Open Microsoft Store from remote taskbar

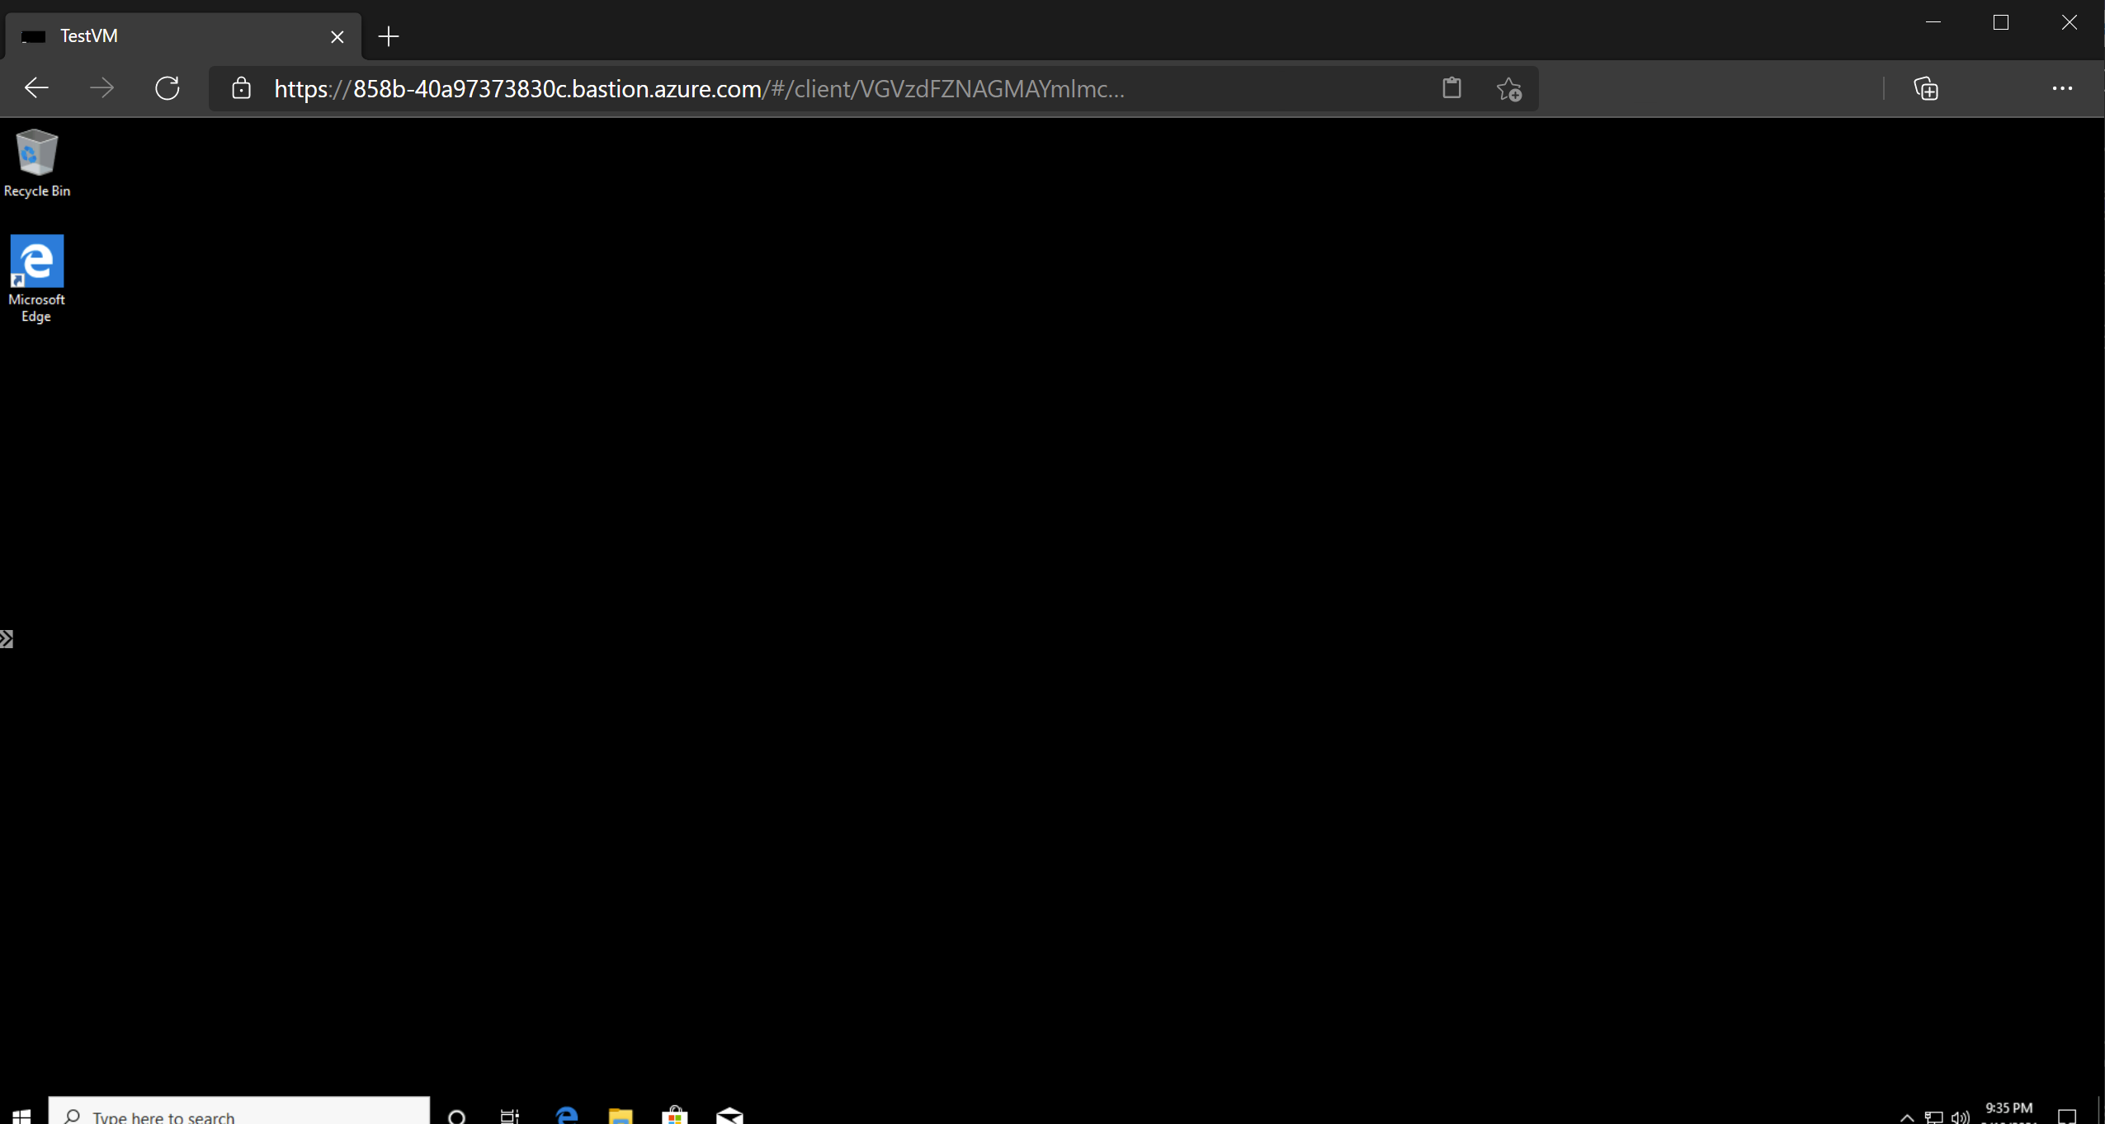coord(675,1116)
